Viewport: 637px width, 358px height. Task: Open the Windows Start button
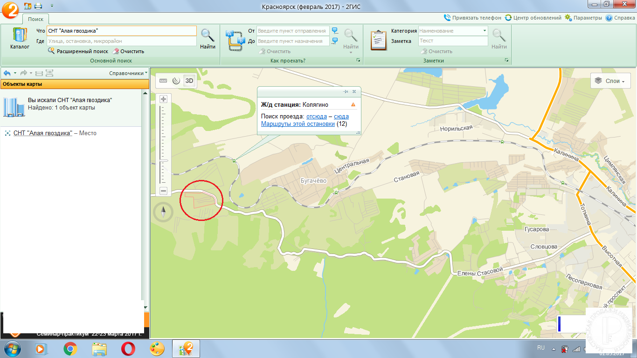(x=12, y=349)
